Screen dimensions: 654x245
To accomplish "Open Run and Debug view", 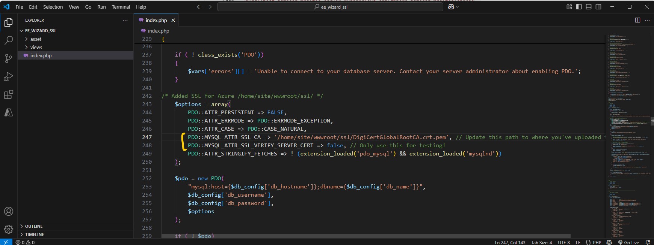I will coord(8,76).
